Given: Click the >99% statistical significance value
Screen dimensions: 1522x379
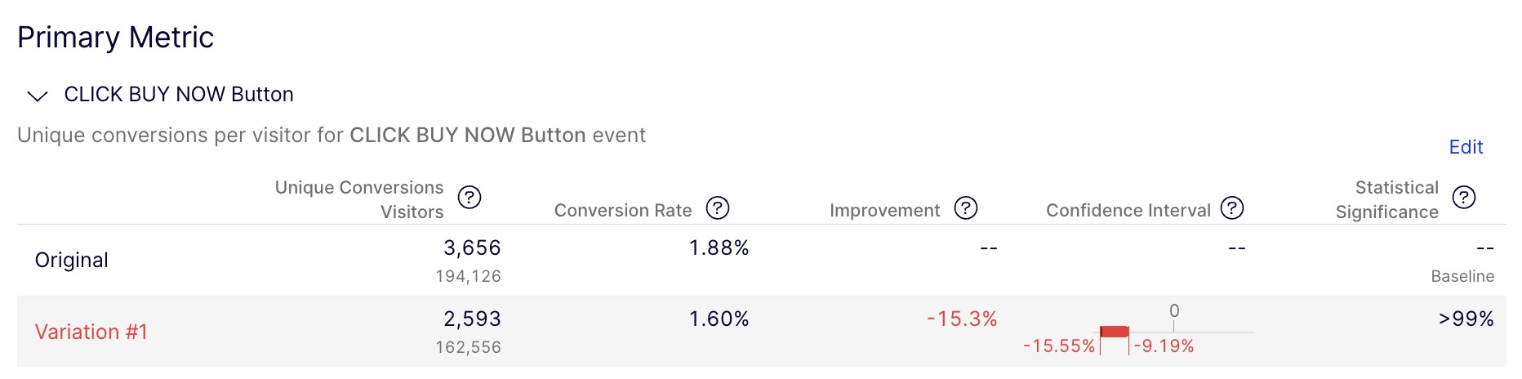Looking at the screenshot, I should pos(1466,319).
